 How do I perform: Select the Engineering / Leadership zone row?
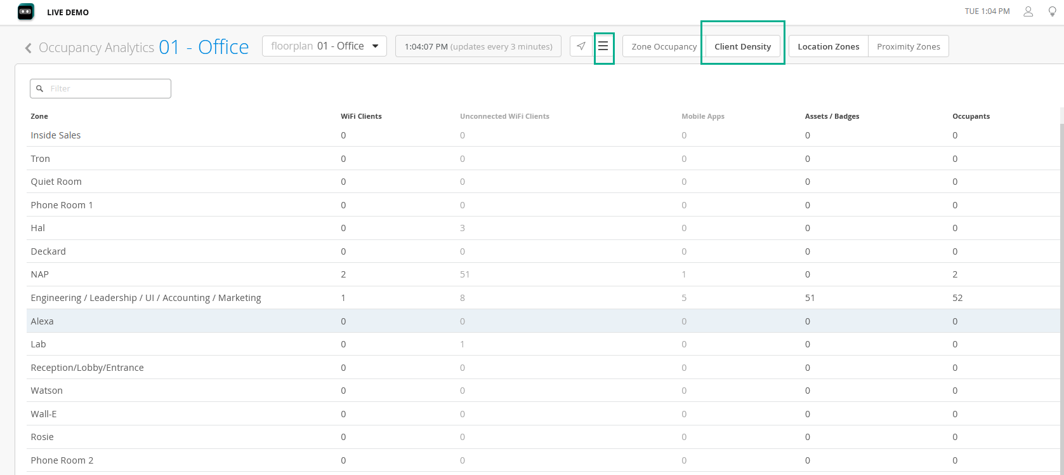(146, 298)
